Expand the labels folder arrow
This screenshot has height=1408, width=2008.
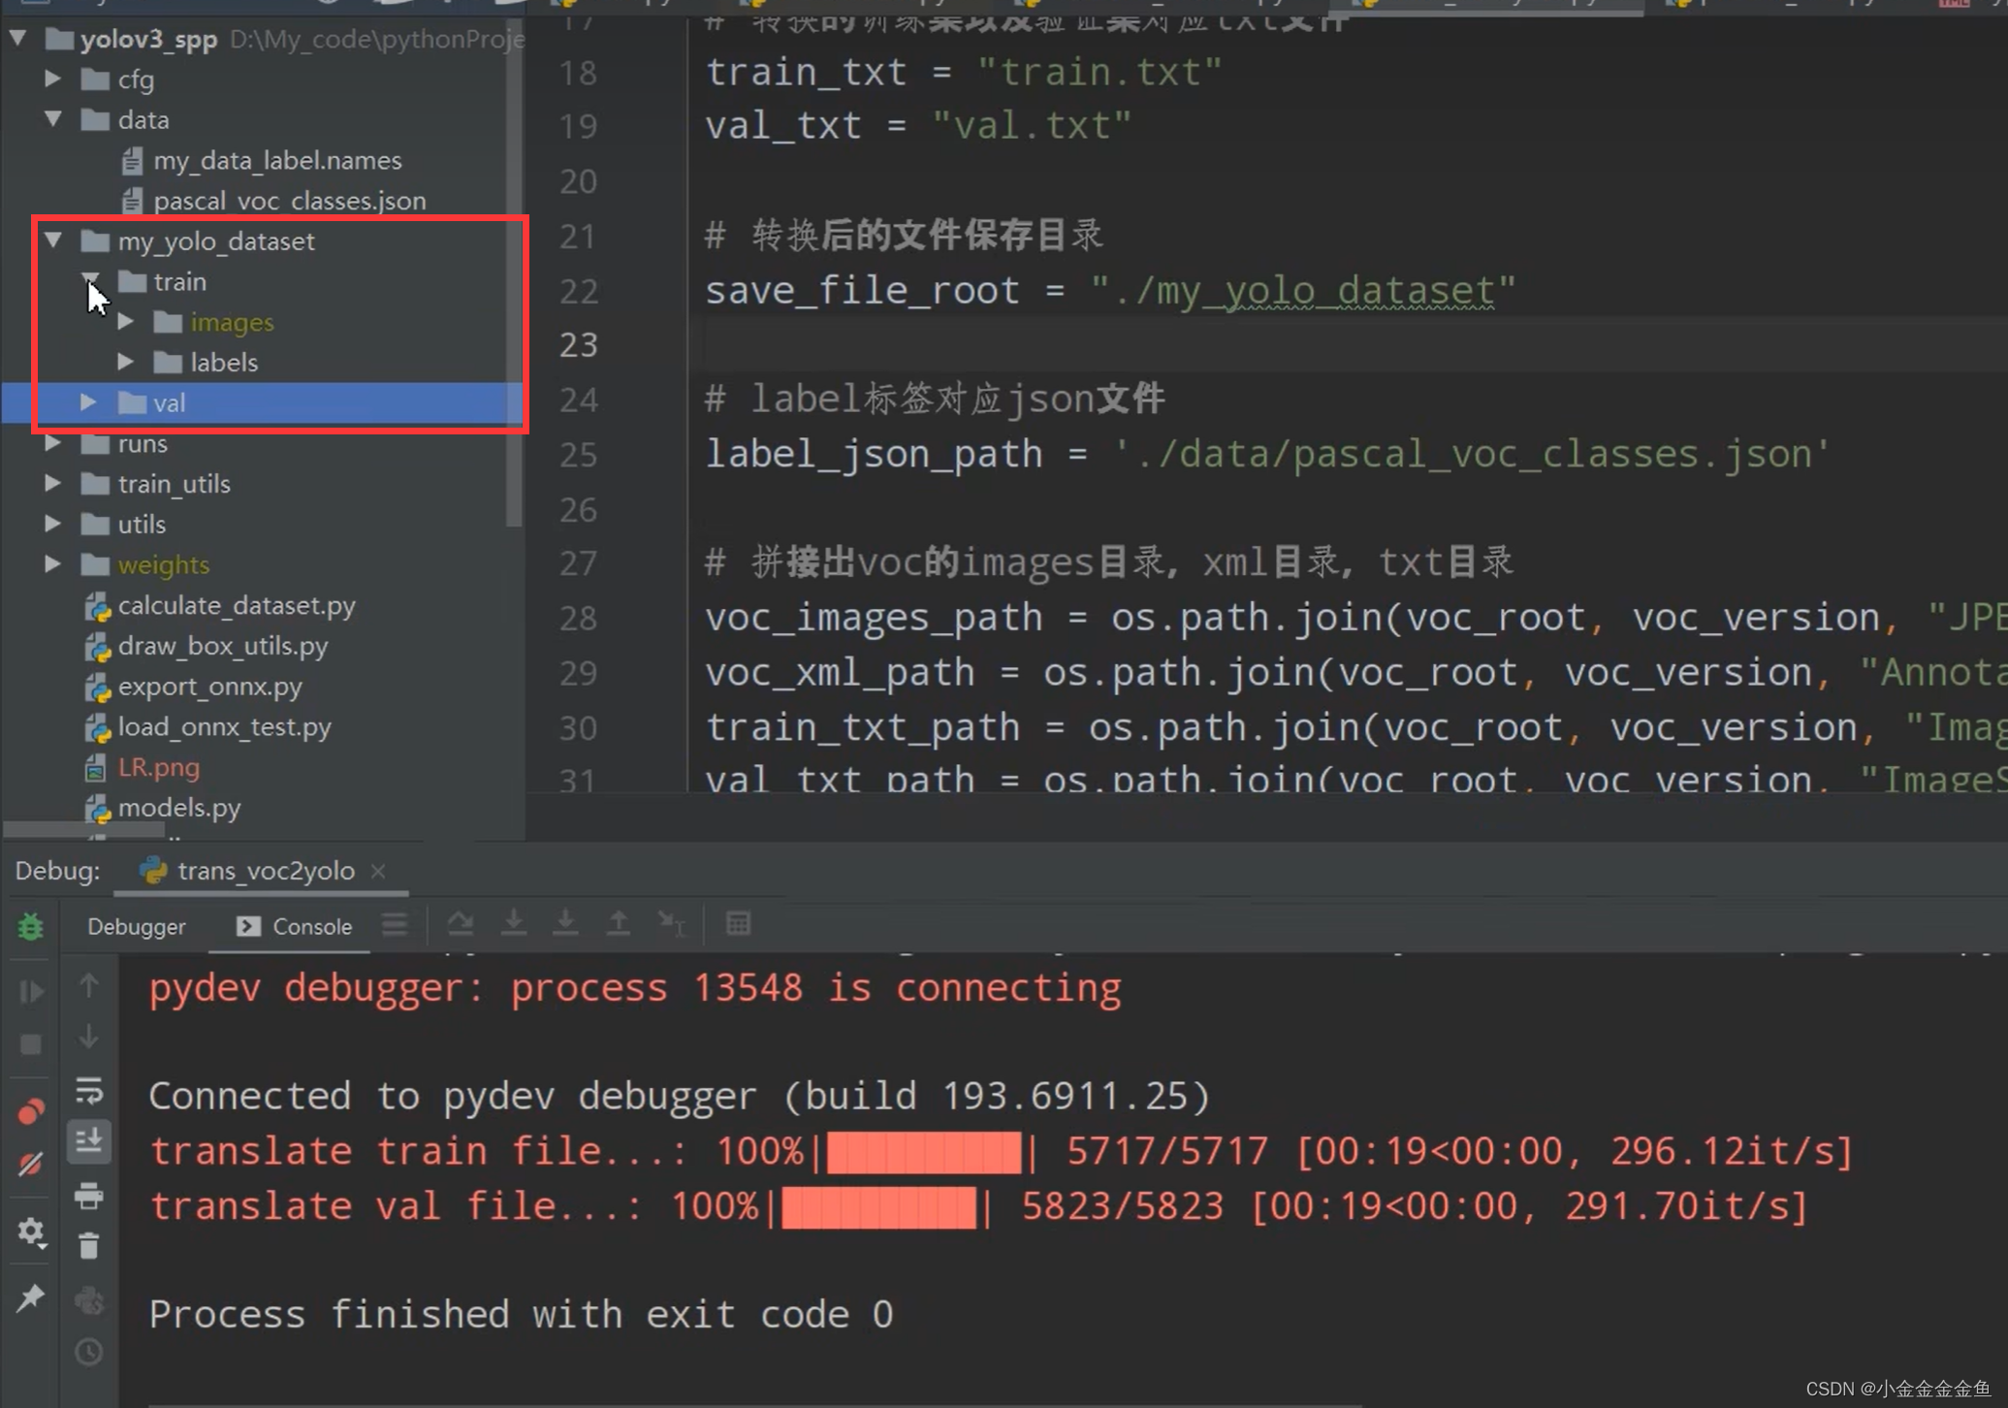[126, 362]
